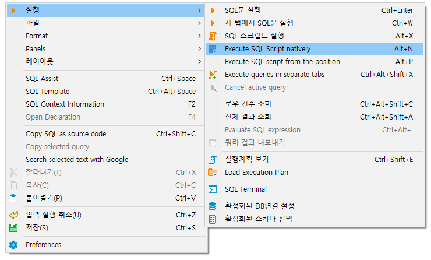Expand the Format submenu arrow

pyautogui.click(x=200, y=36)
